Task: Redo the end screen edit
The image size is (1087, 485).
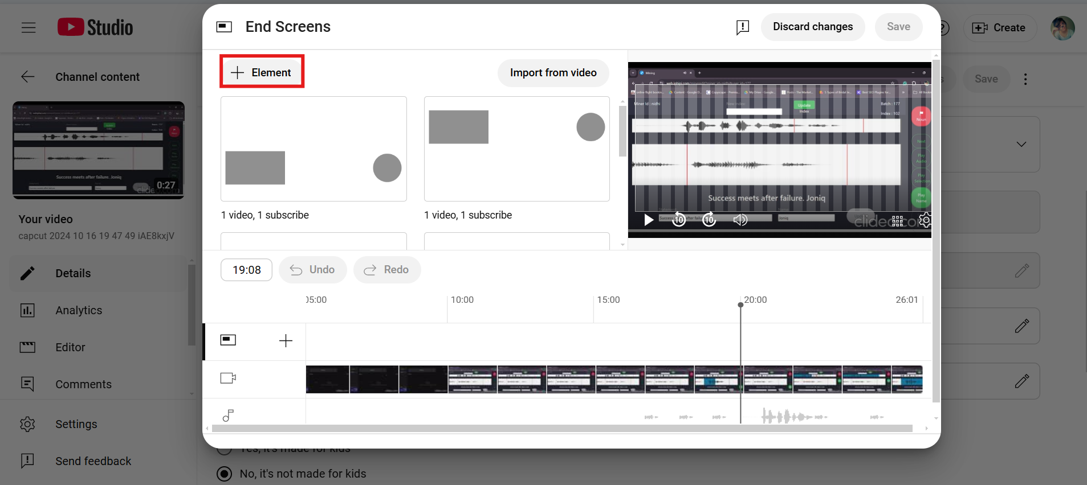Action: pos(387,270)
